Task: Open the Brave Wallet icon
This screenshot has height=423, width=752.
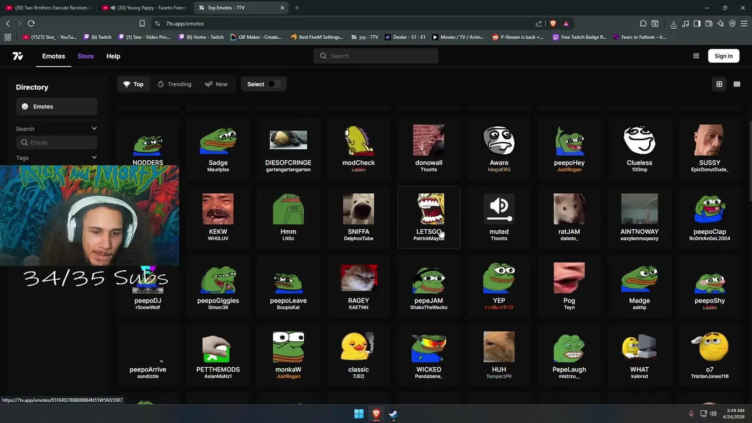Action: pyautogui.click(x=709, y=23)
